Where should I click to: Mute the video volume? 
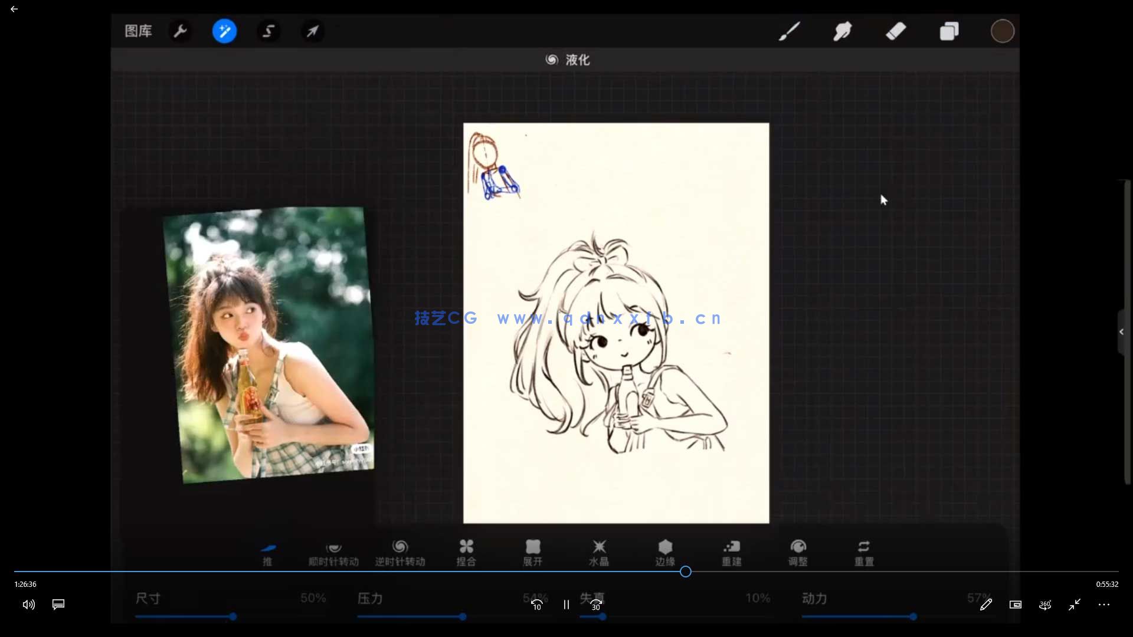pyautogui.click(x=28, y=605)
